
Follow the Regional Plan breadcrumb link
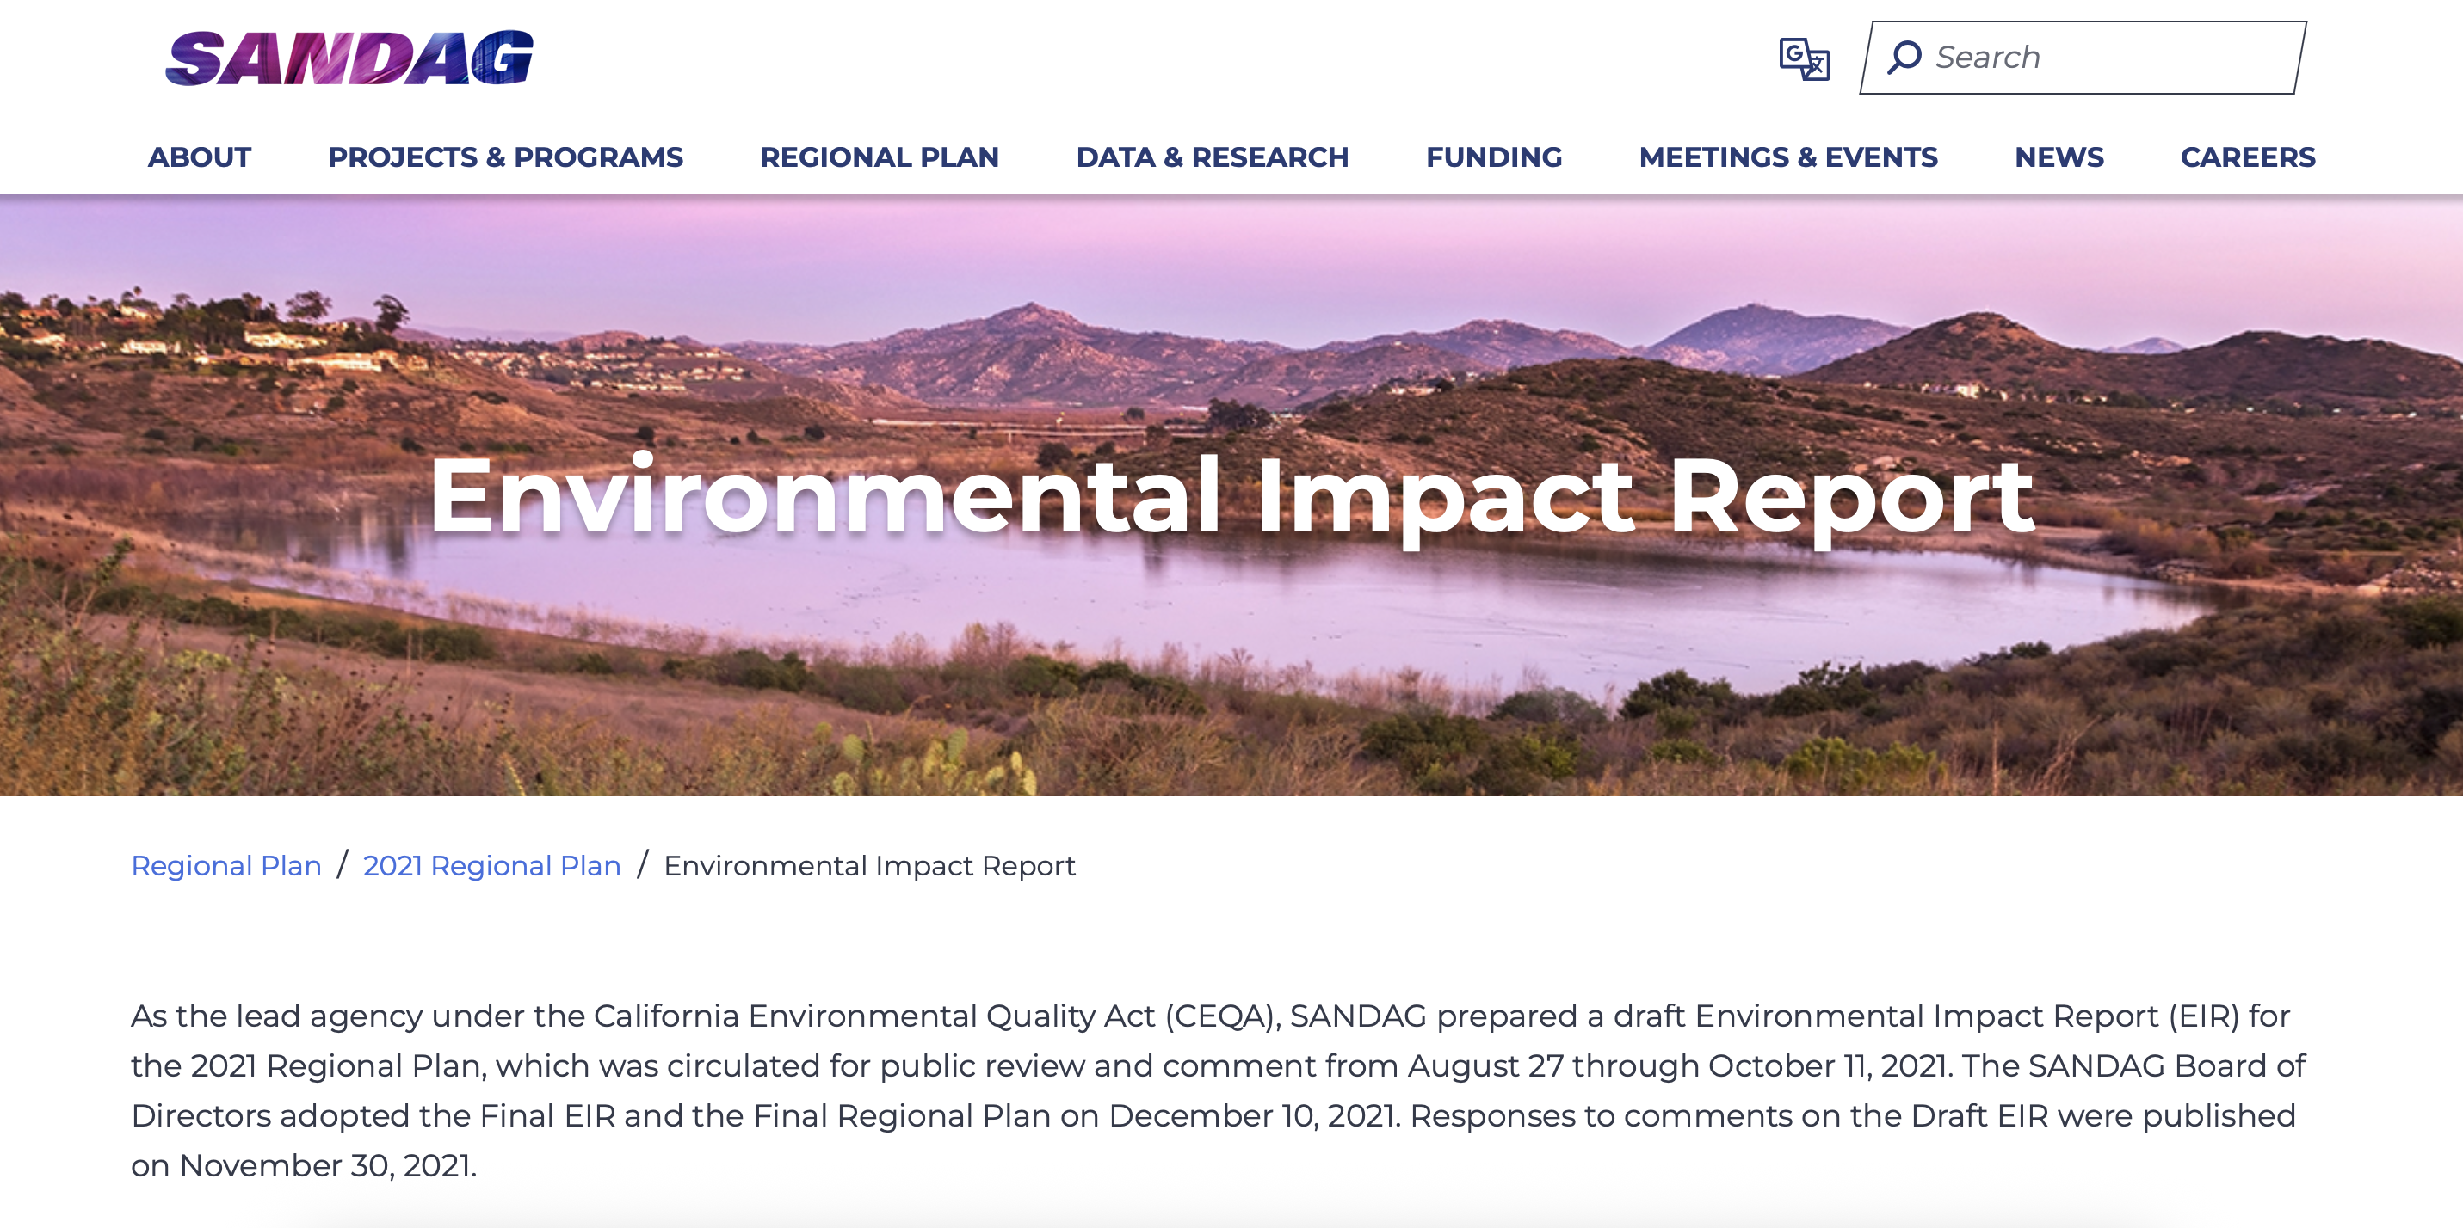click(225, 865)
